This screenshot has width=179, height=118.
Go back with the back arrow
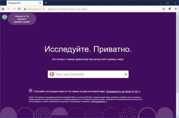[9, 9]
